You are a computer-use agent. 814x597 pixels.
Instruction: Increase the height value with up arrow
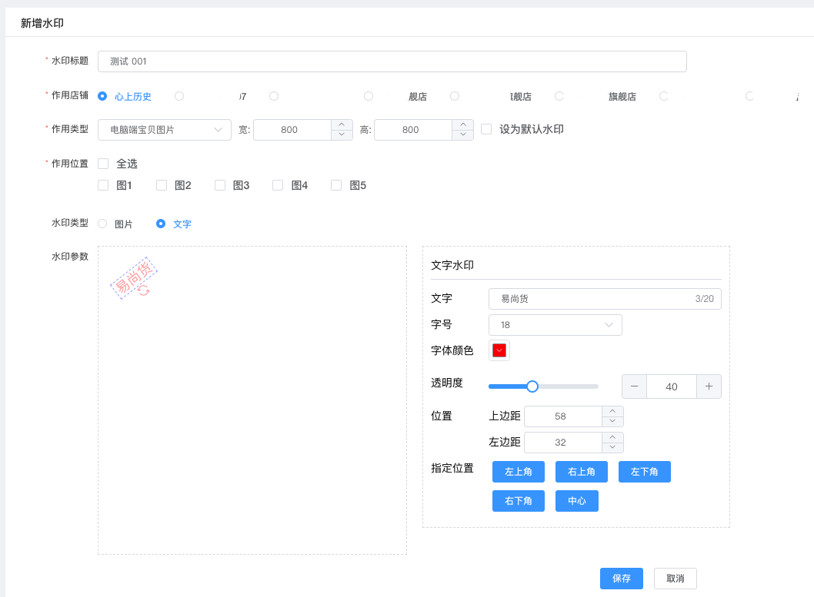tap(462, 125)
